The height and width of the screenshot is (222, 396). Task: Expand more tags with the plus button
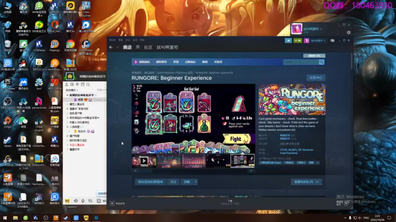click(x=317, y=163)
